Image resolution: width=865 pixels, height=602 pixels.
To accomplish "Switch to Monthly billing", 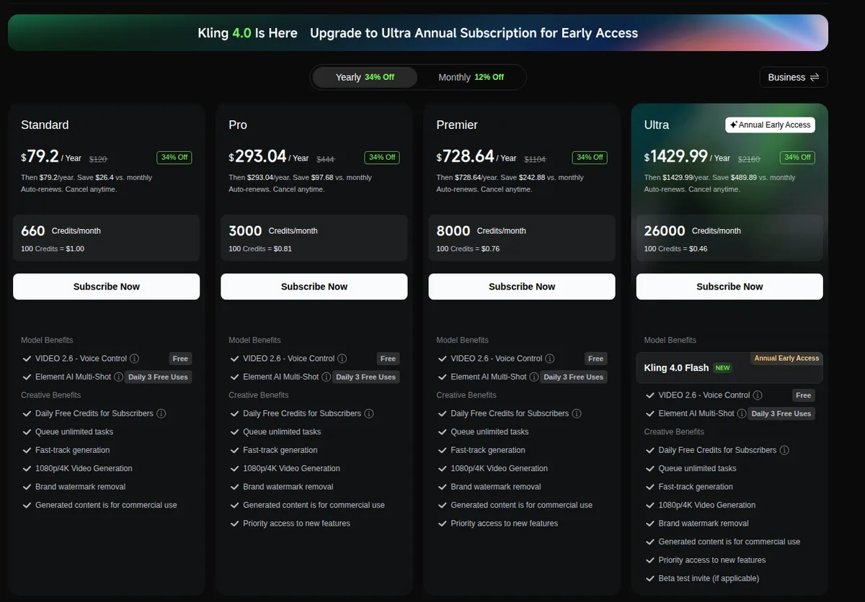I will 471,77.
